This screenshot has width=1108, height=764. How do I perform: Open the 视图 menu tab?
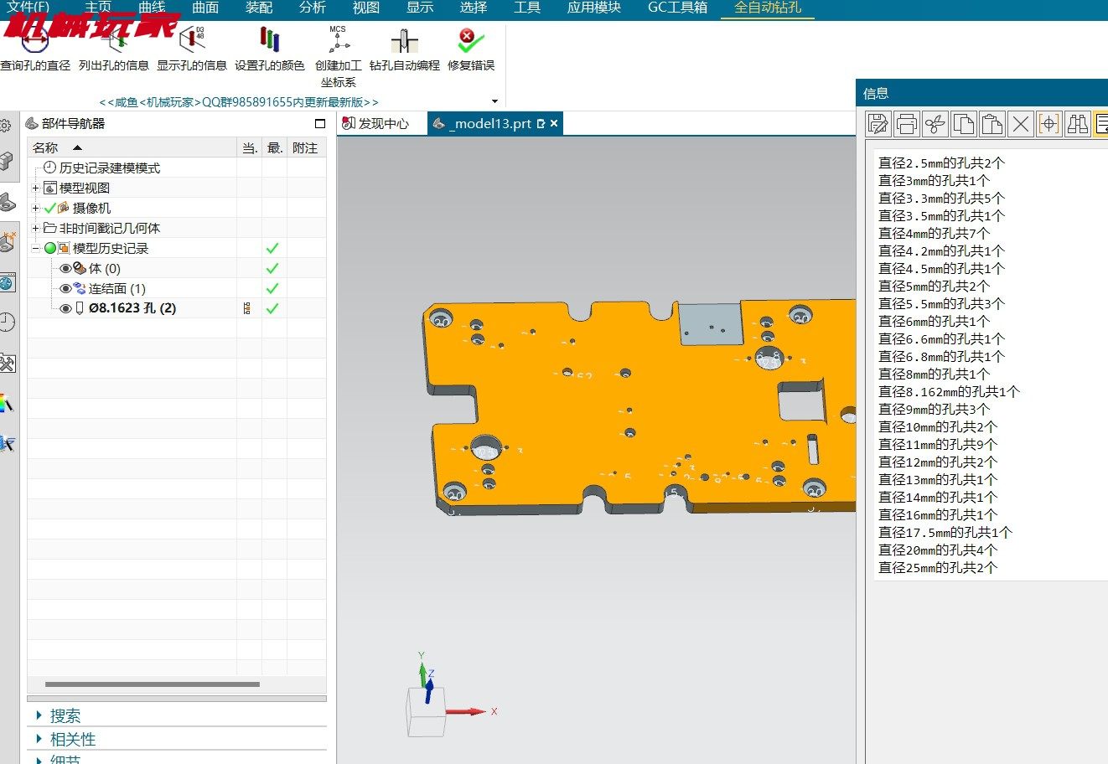tap(366, 8)
